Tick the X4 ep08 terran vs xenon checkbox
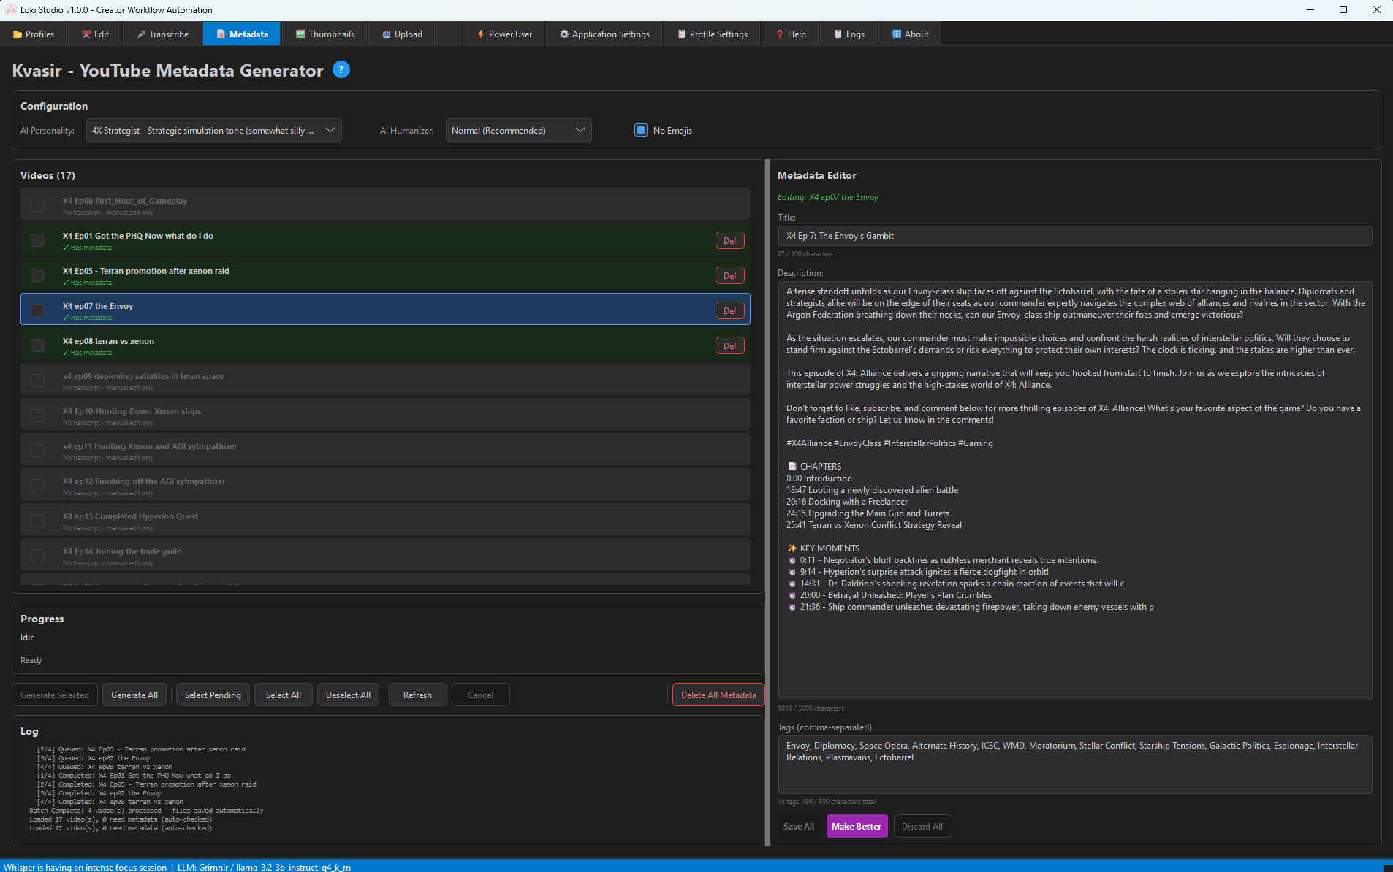Viewport: 1393px width, 872px height. (x=37, y=345)
